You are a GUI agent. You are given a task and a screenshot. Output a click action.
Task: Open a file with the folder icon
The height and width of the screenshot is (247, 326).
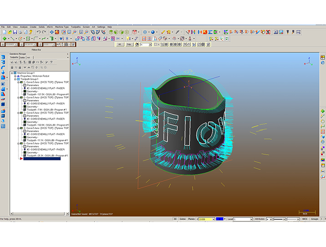pyautogui.click(x=10, y=32)
